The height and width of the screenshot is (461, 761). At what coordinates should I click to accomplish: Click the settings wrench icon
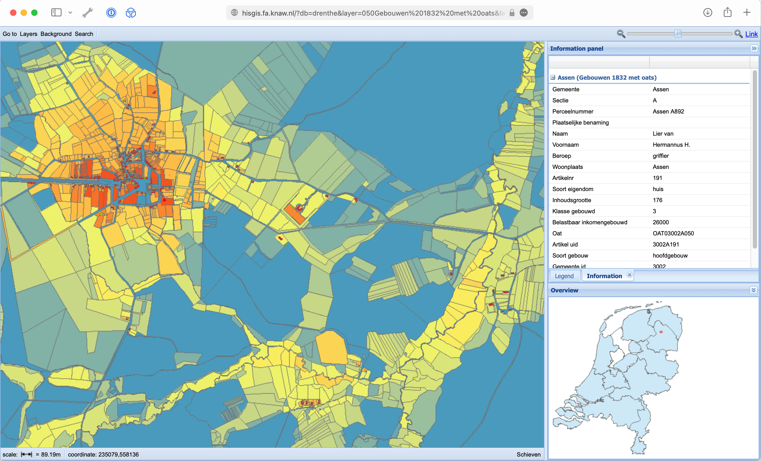click(x=87, y=12)
